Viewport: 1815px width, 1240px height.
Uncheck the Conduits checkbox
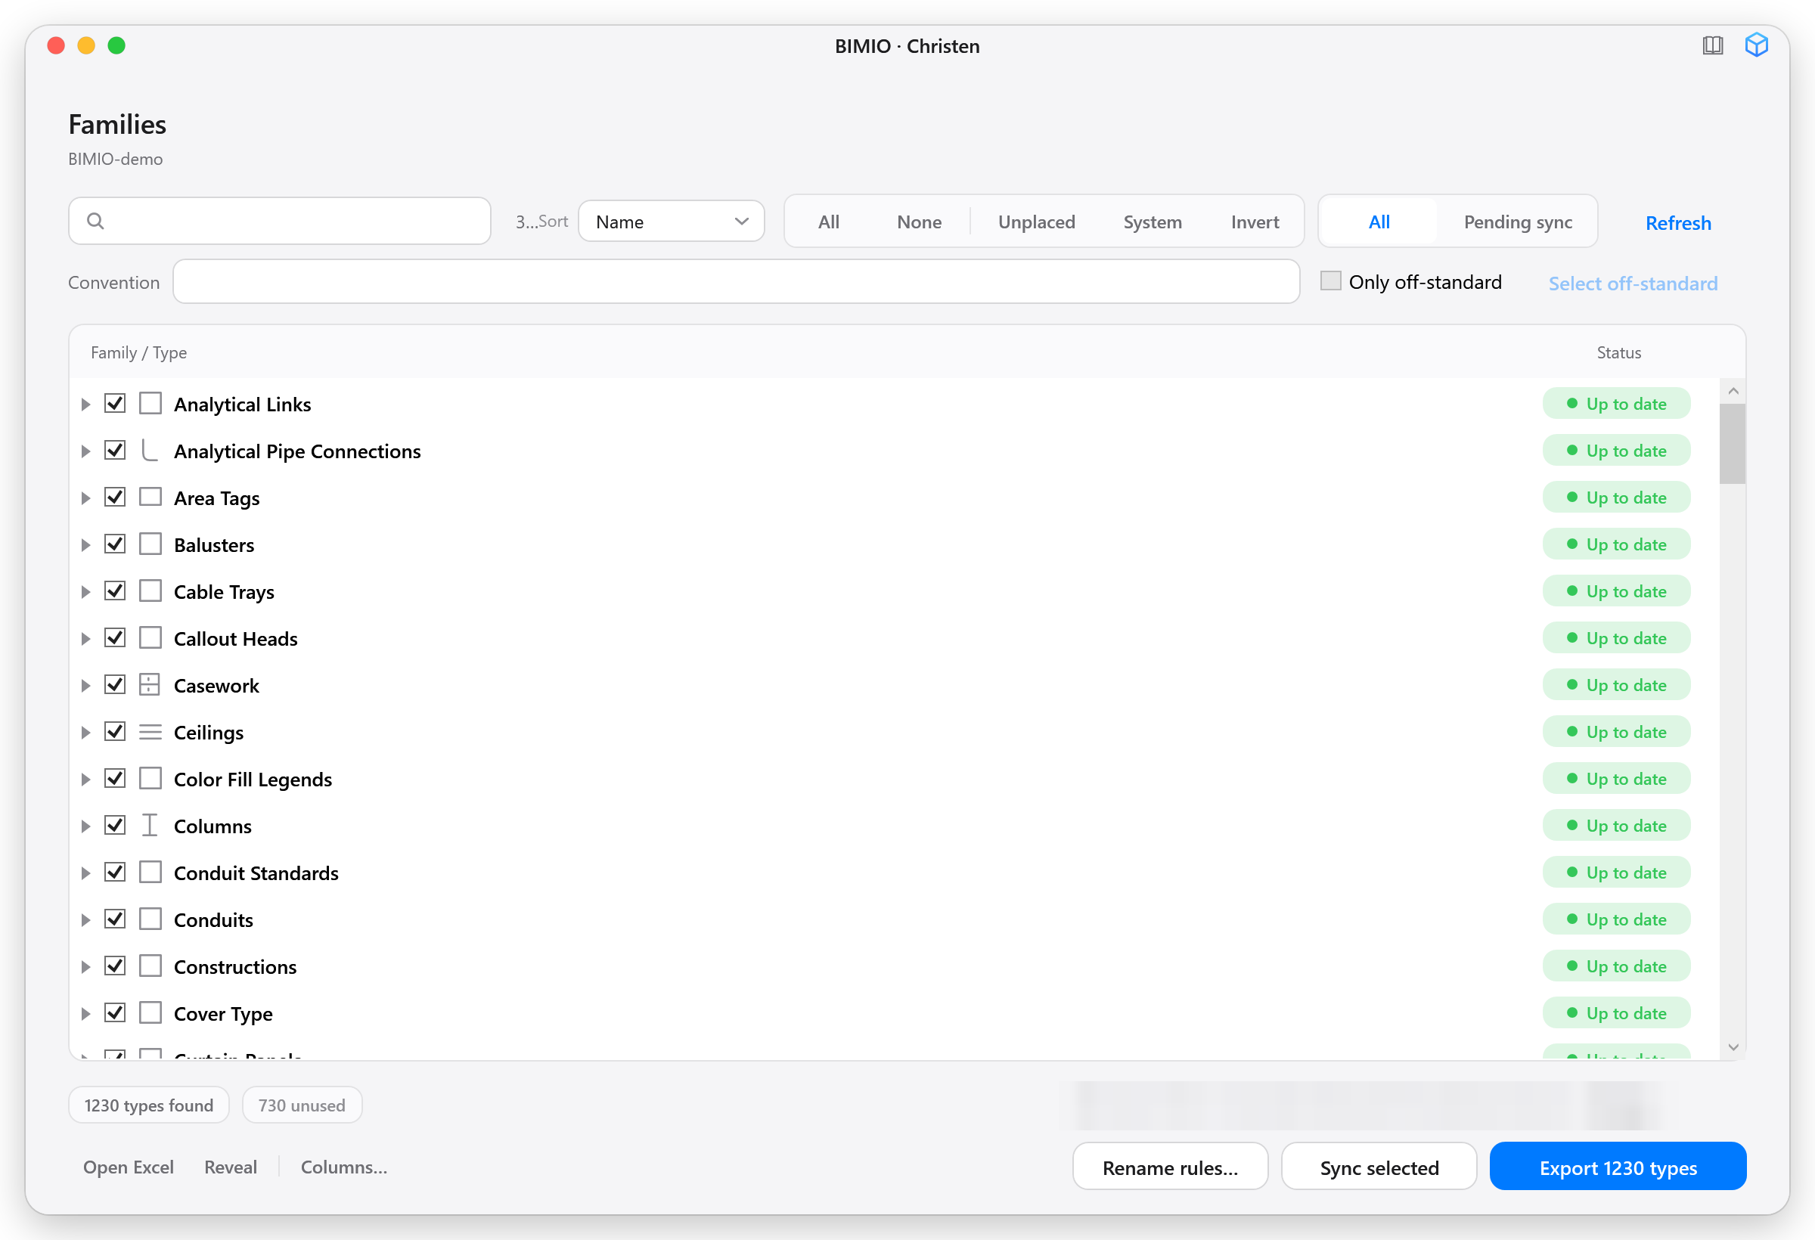(115, 919)
